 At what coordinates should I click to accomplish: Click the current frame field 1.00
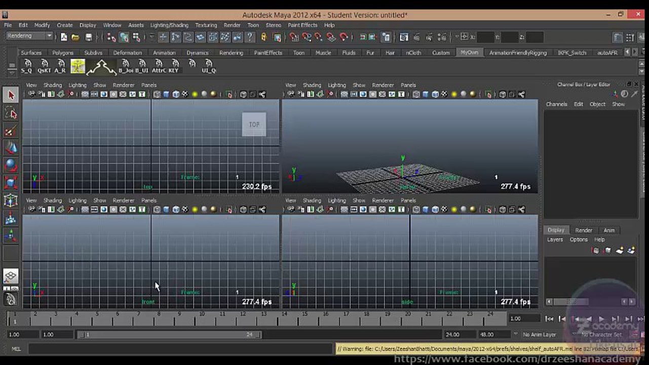(x=524, y=318)
